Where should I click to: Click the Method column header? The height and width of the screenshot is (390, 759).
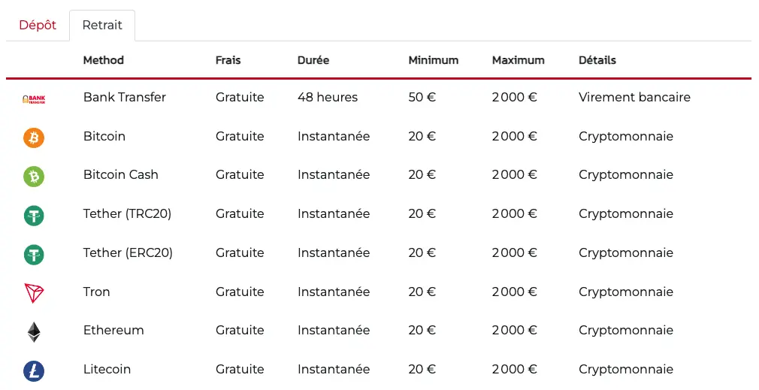point(104,60)
